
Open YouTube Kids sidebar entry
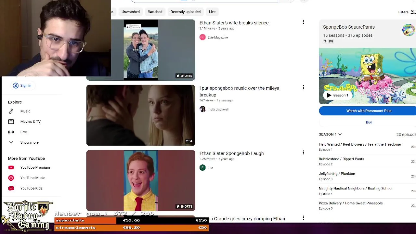[32, 188]
